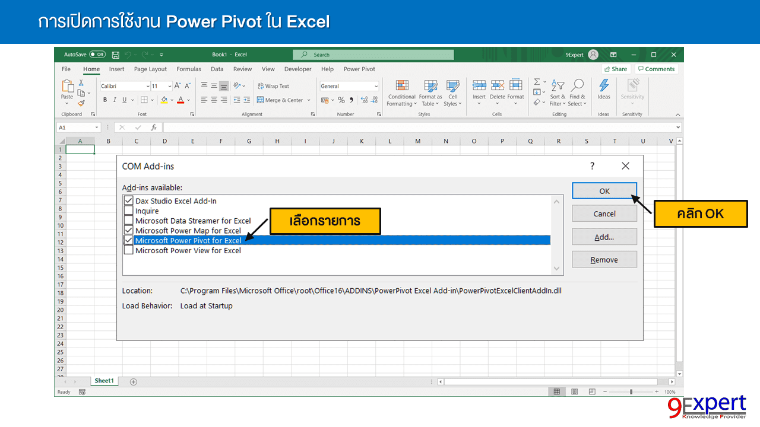Image resolution: width=760 pixels, height=427 pixels.
Task: Open Conditional Formatting options
Action: 401,93
